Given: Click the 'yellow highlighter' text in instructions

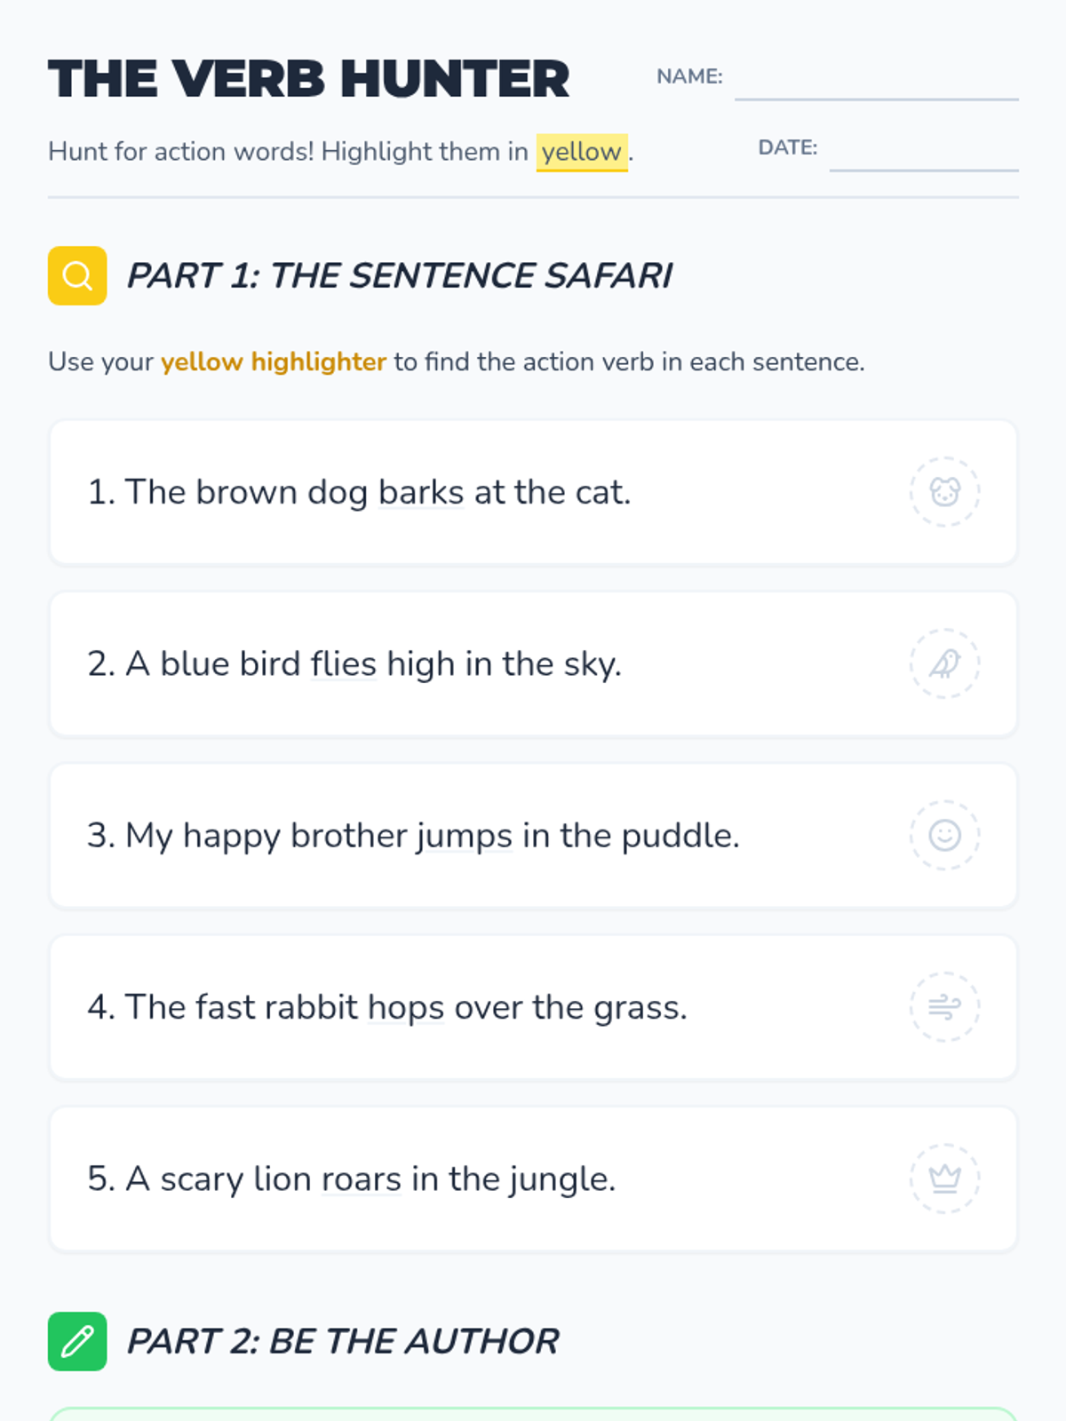Looking at the screenshot, I should point(274,361).
